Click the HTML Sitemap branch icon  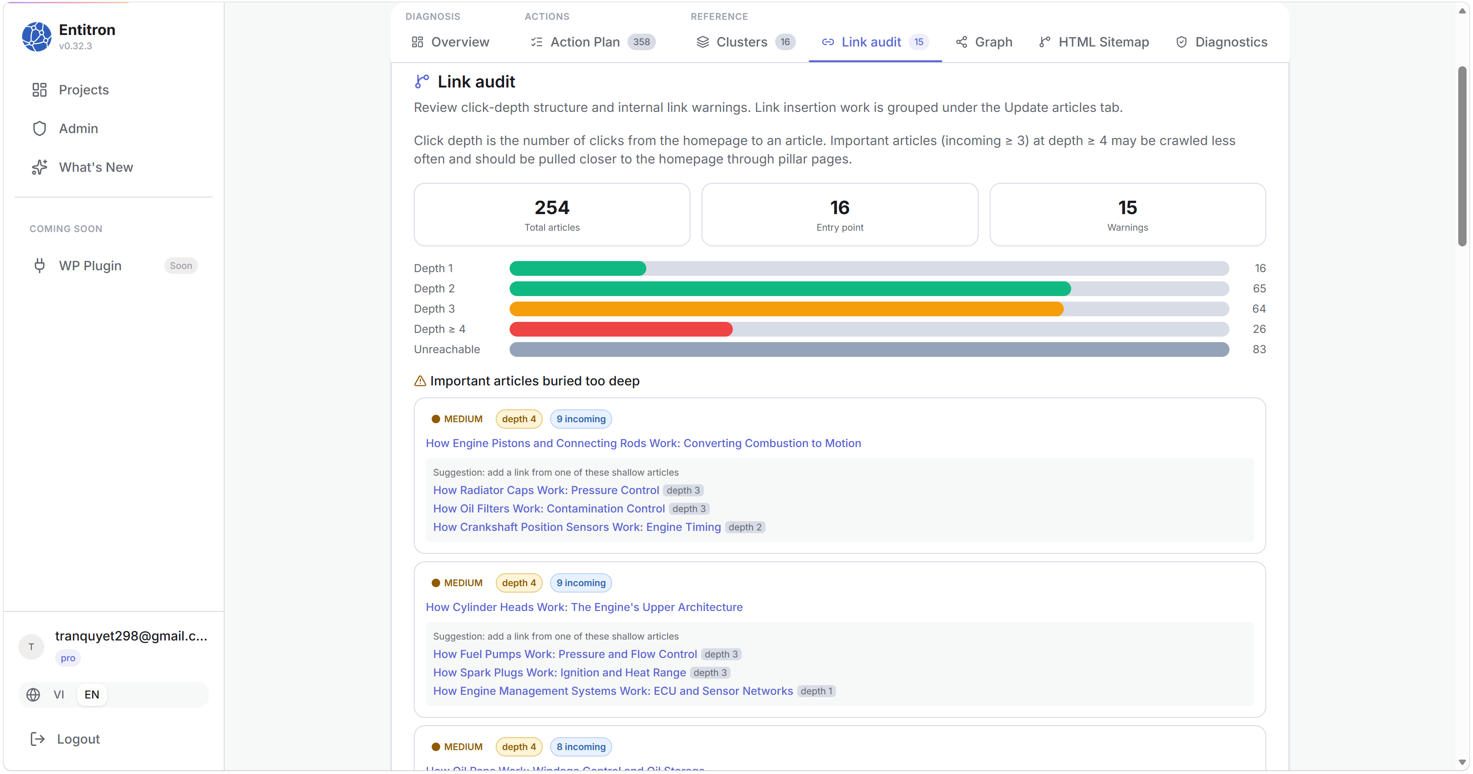(x=1045, y=42)
